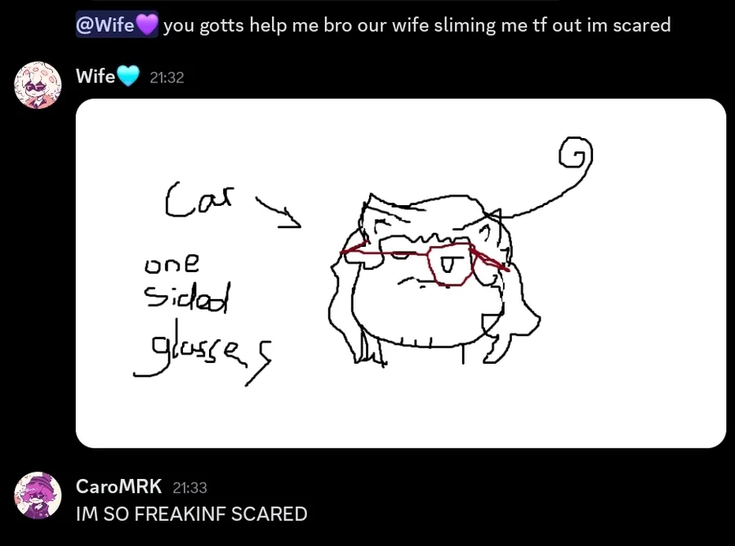Click the handwritten "Cat" label in drawing
This screenshot has width=735, height=546.
(199, 200)
